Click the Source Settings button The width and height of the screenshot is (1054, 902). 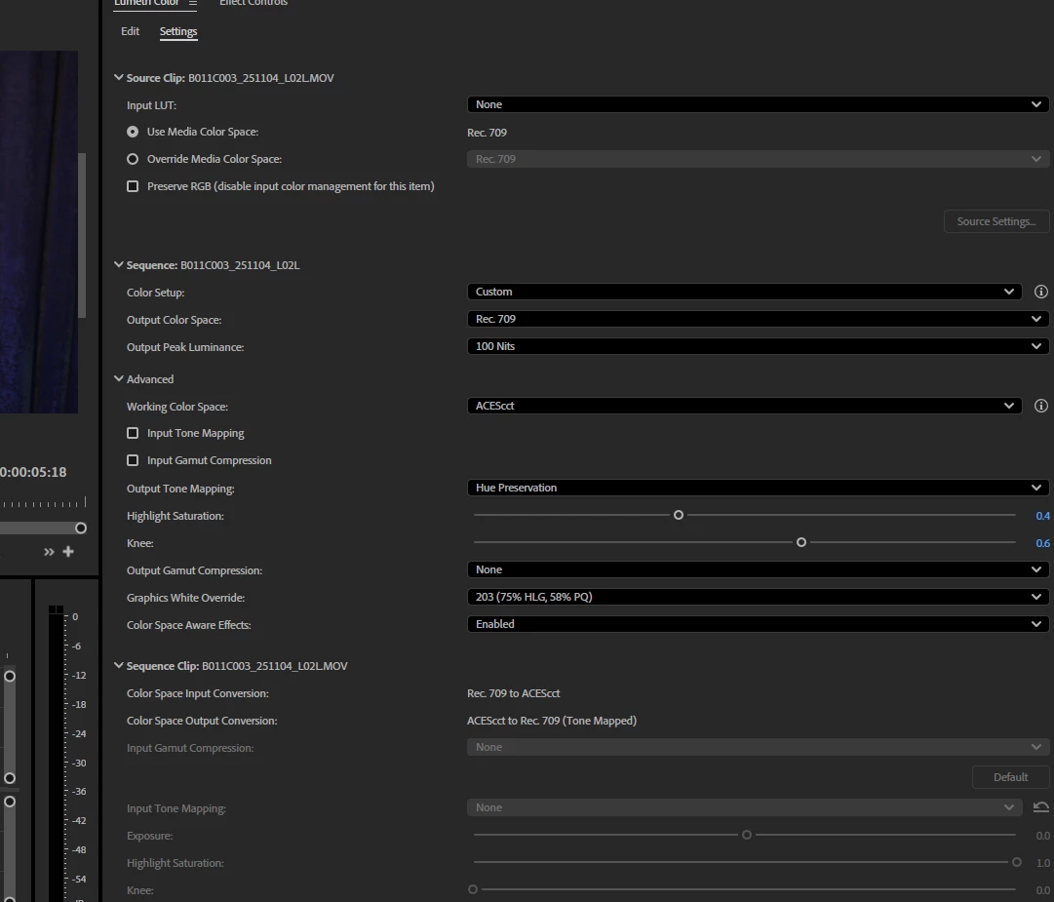996,221
